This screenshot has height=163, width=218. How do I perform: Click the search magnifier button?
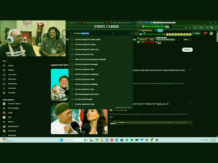136,33
